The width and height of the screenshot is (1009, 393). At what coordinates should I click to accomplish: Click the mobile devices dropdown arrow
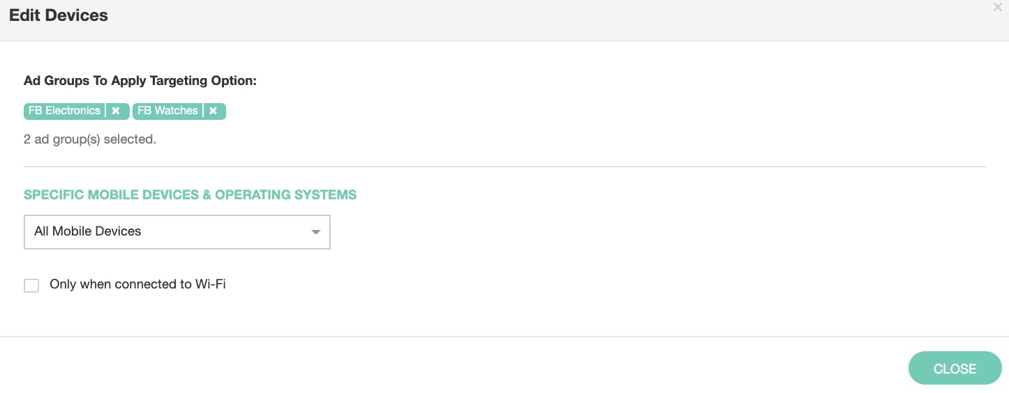point(315,232)
